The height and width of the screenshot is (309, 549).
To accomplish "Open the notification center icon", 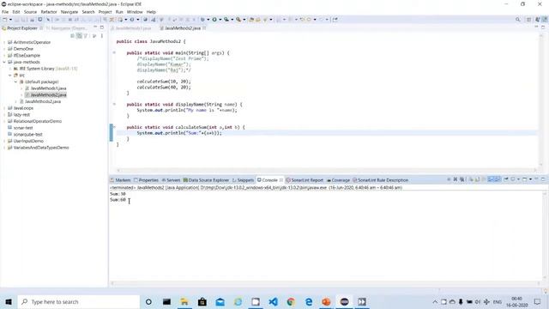I will point(538,301).
